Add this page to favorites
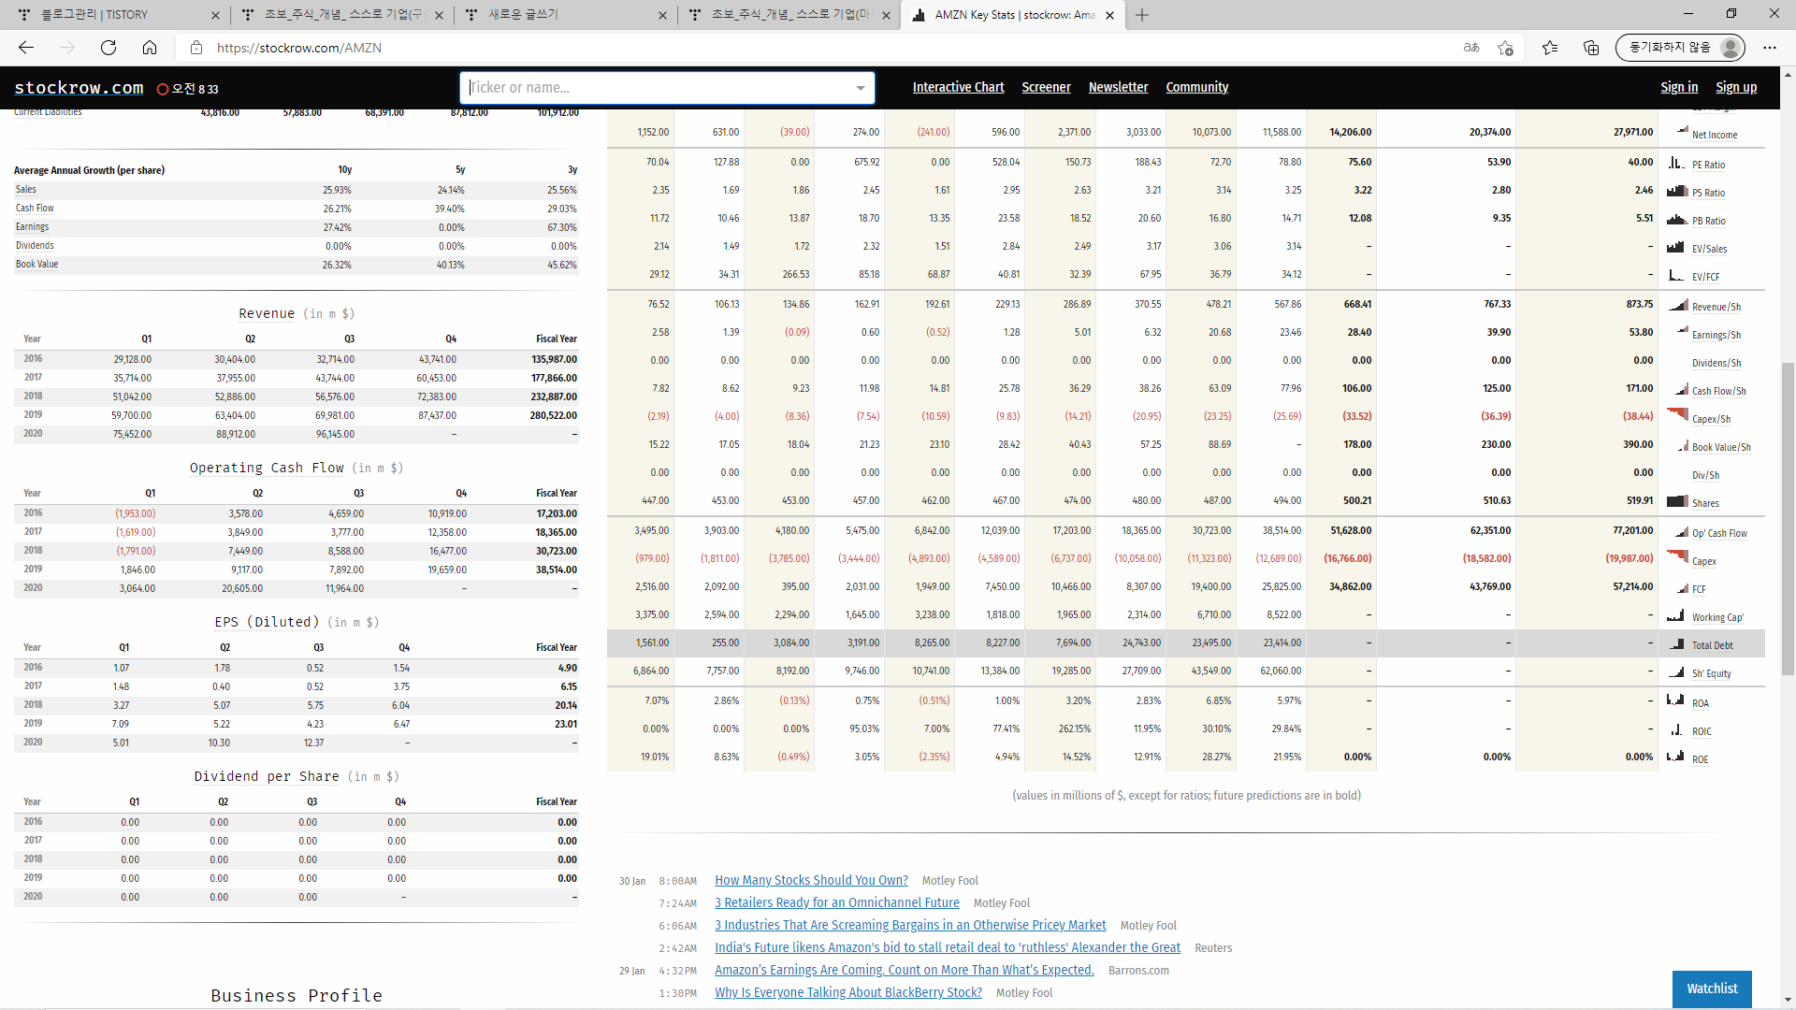This screenshot has width=1796, height=1010. tap(1505, 48)
